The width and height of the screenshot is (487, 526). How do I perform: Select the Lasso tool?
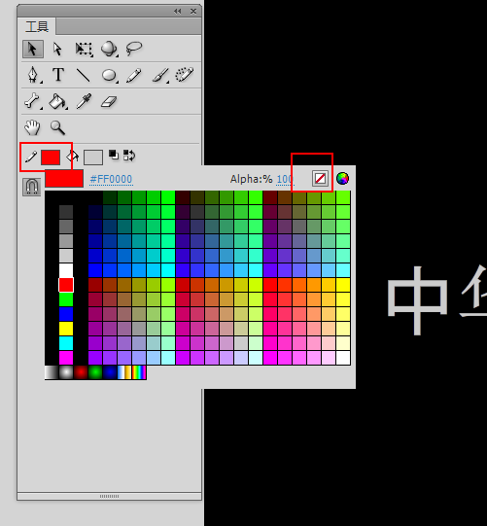point(134,49)
